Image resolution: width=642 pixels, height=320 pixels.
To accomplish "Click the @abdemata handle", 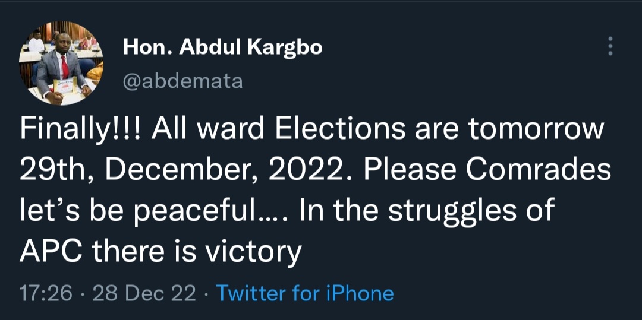I will pos(182,80).
